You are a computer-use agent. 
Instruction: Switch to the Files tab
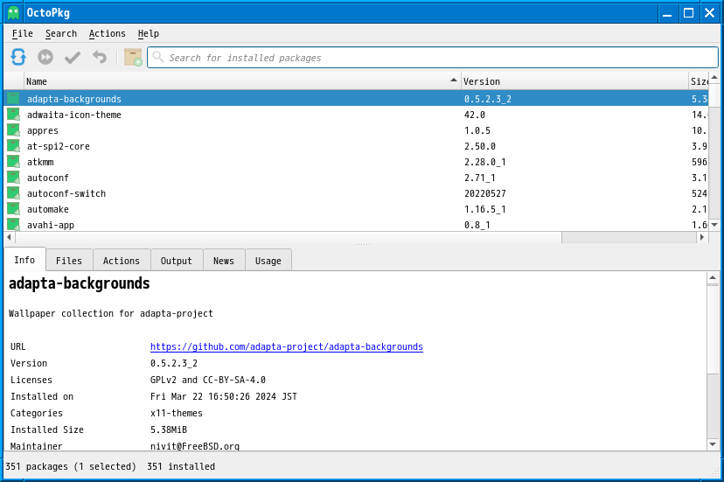coord(69,261)
